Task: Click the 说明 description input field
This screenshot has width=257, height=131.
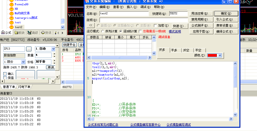Action: coord(143,20)
